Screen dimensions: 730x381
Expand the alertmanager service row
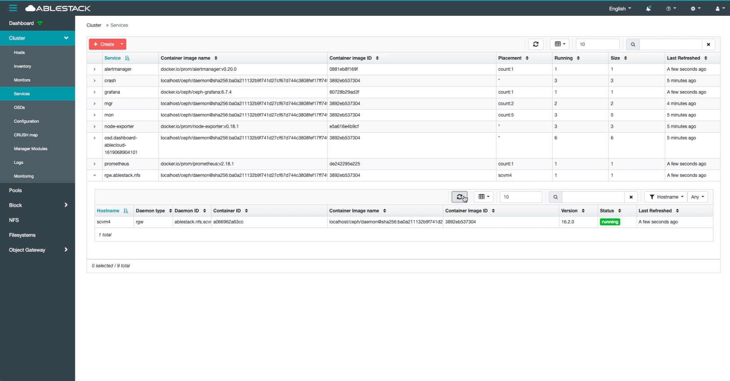click(x=94, y=69)
